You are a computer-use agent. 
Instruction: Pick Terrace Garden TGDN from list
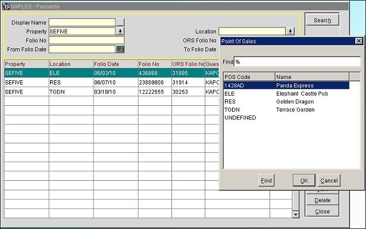286,109
